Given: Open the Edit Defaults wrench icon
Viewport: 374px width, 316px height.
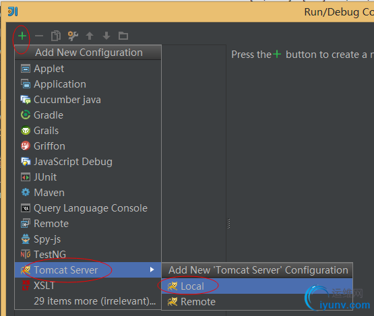Looking at the screenshot, I should (73, 36).
